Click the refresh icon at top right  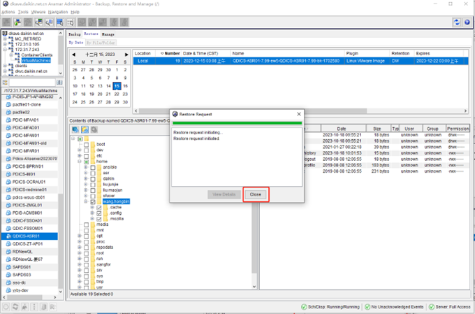click(456, 22)
